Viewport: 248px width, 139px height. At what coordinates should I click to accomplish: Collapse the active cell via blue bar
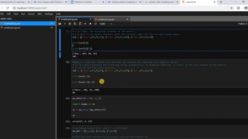(x=60, y=40)
